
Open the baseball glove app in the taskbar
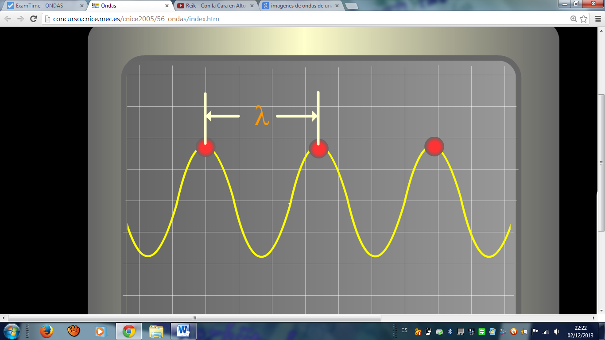click(x=74, y=331)
